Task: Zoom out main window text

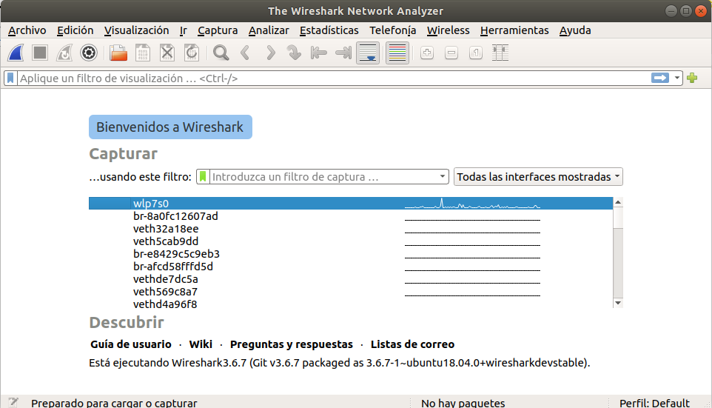Action: pyautogui.click(x=451, y=53)
